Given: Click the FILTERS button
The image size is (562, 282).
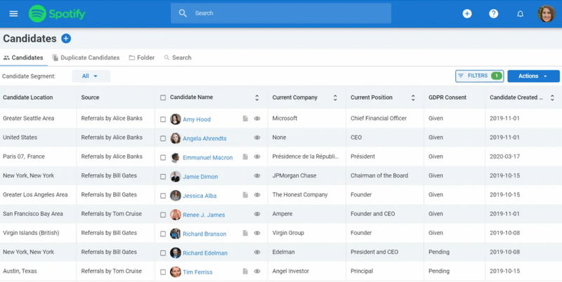Looking at the screenshot, I should pyautogui.click(x=479, y=76).
